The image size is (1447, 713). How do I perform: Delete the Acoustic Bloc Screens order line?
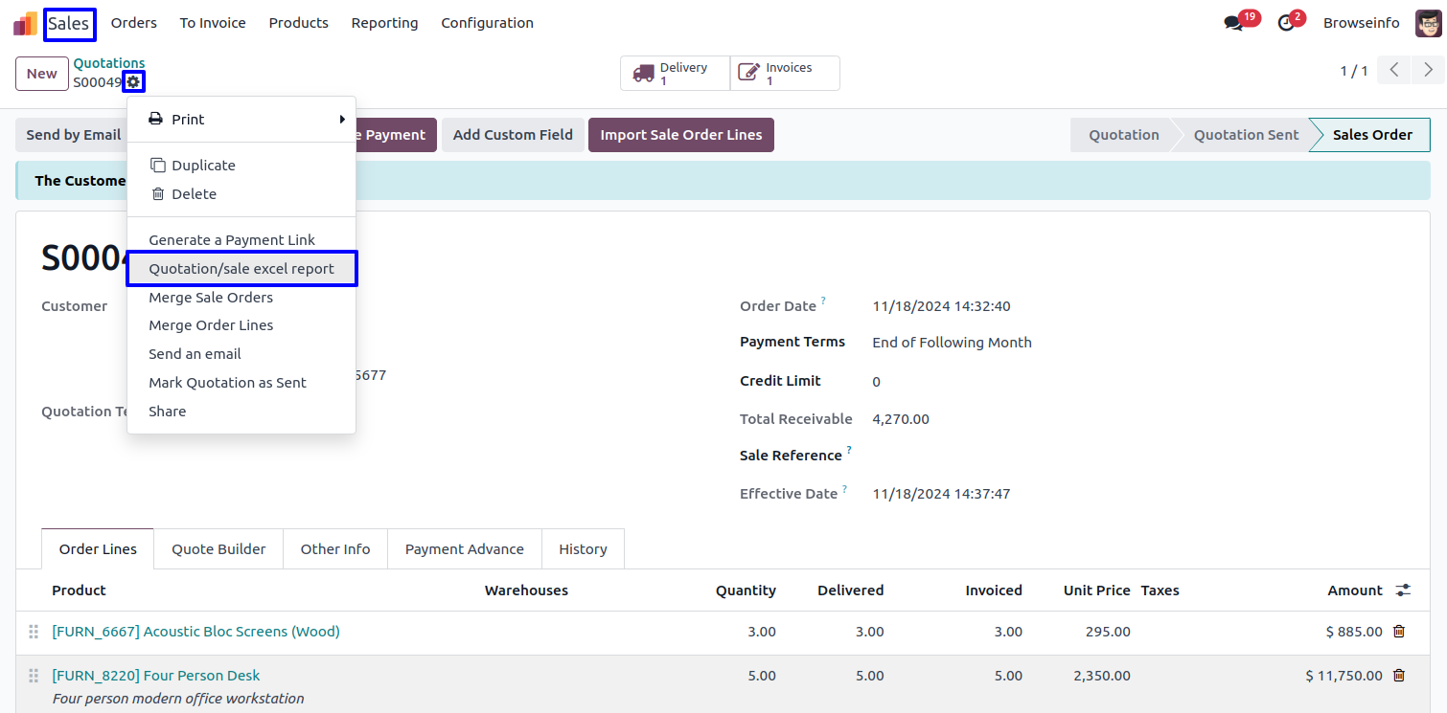point(1398,632)
